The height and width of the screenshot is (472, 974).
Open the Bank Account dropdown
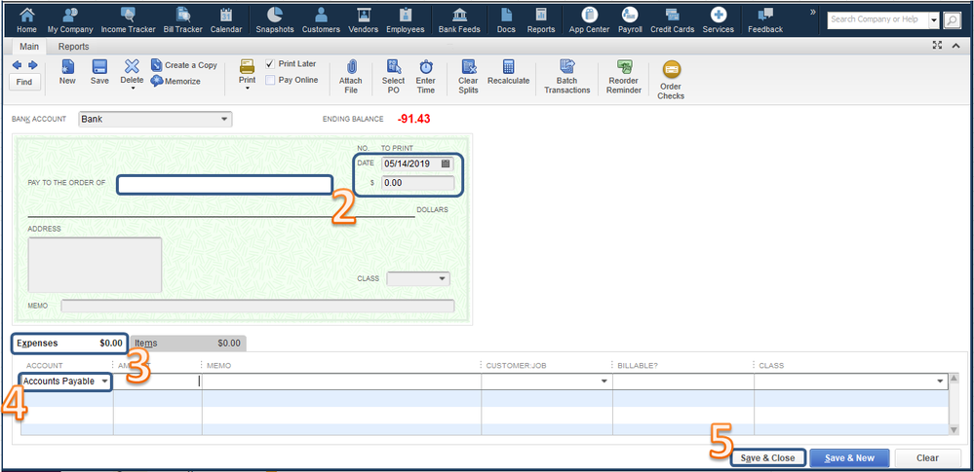point(224,119)
